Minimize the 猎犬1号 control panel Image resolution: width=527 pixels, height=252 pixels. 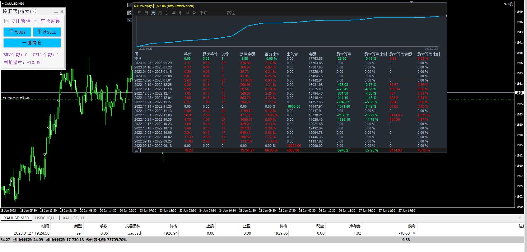(x=56, y=12)
